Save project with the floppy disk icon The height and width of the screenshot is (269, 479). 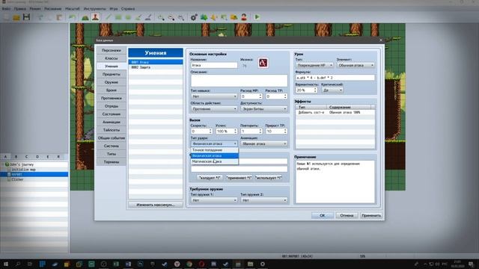click(x=27, y=17)
